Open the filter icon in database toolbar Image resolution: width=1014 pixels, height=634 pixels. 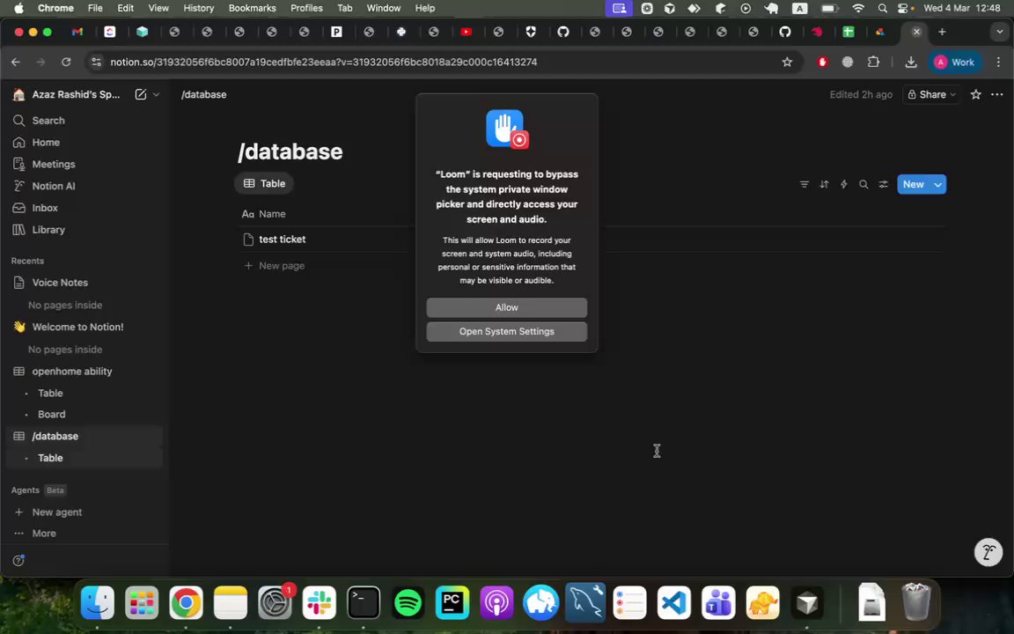[805, 184]
